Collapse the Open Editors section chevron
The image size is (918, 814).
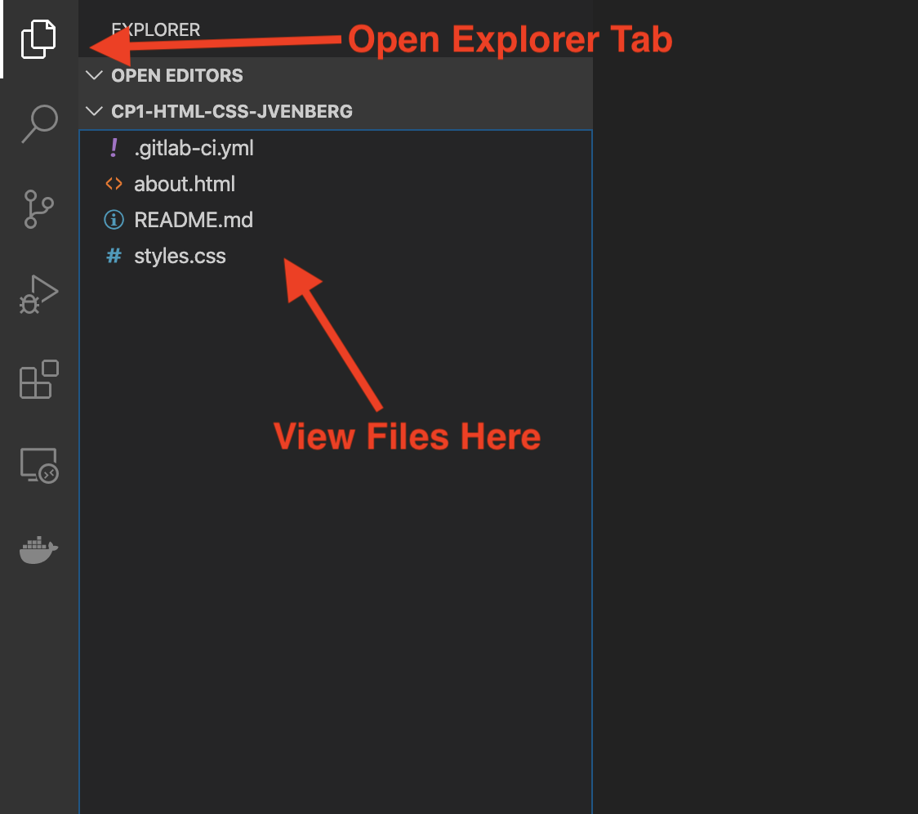click(94, 75)
